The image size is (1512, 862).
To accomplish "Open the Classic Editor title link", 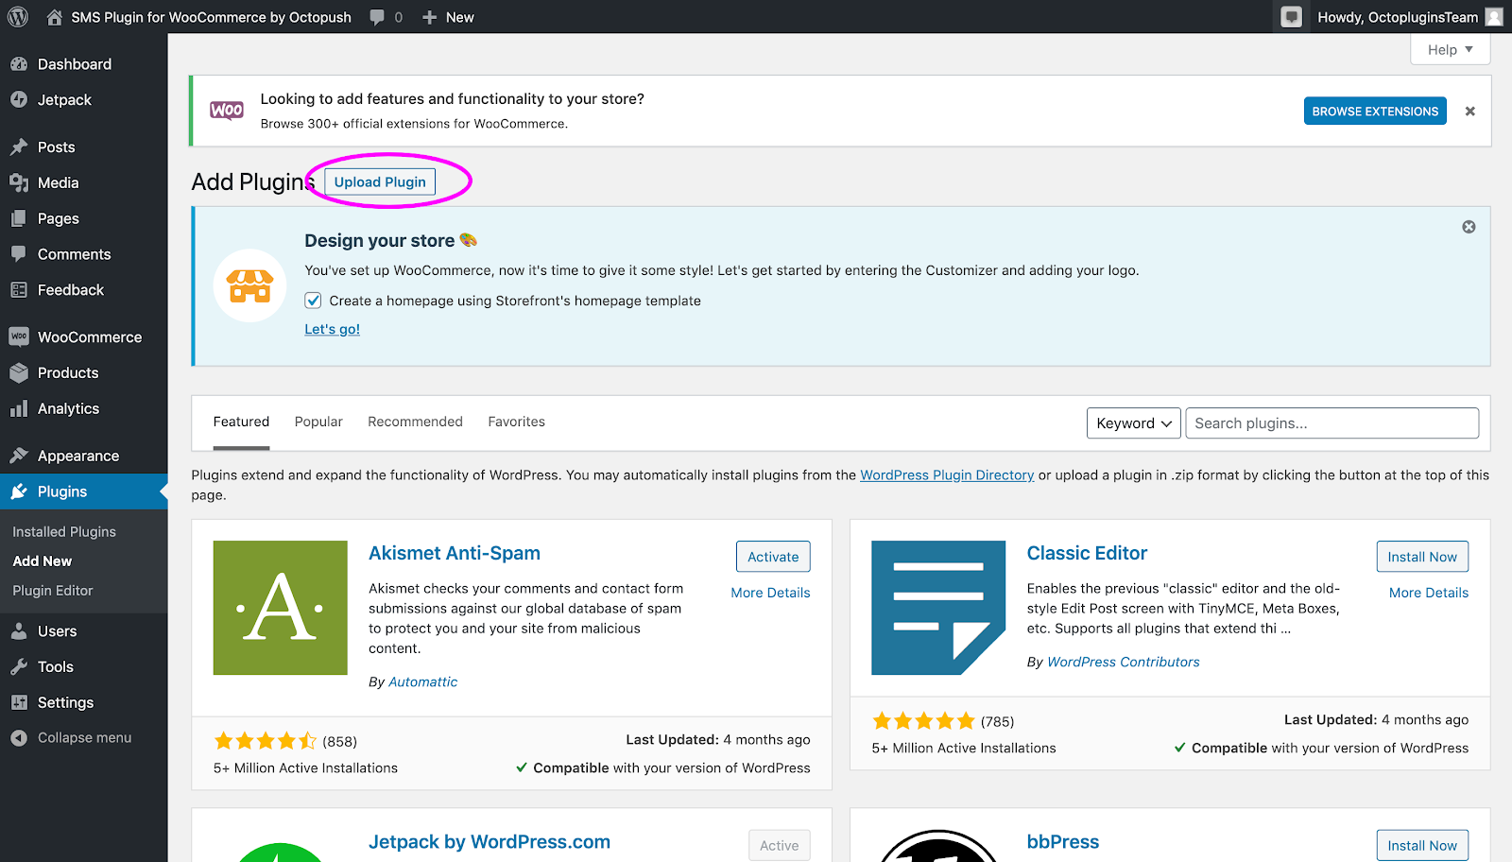I will 1087,553.
